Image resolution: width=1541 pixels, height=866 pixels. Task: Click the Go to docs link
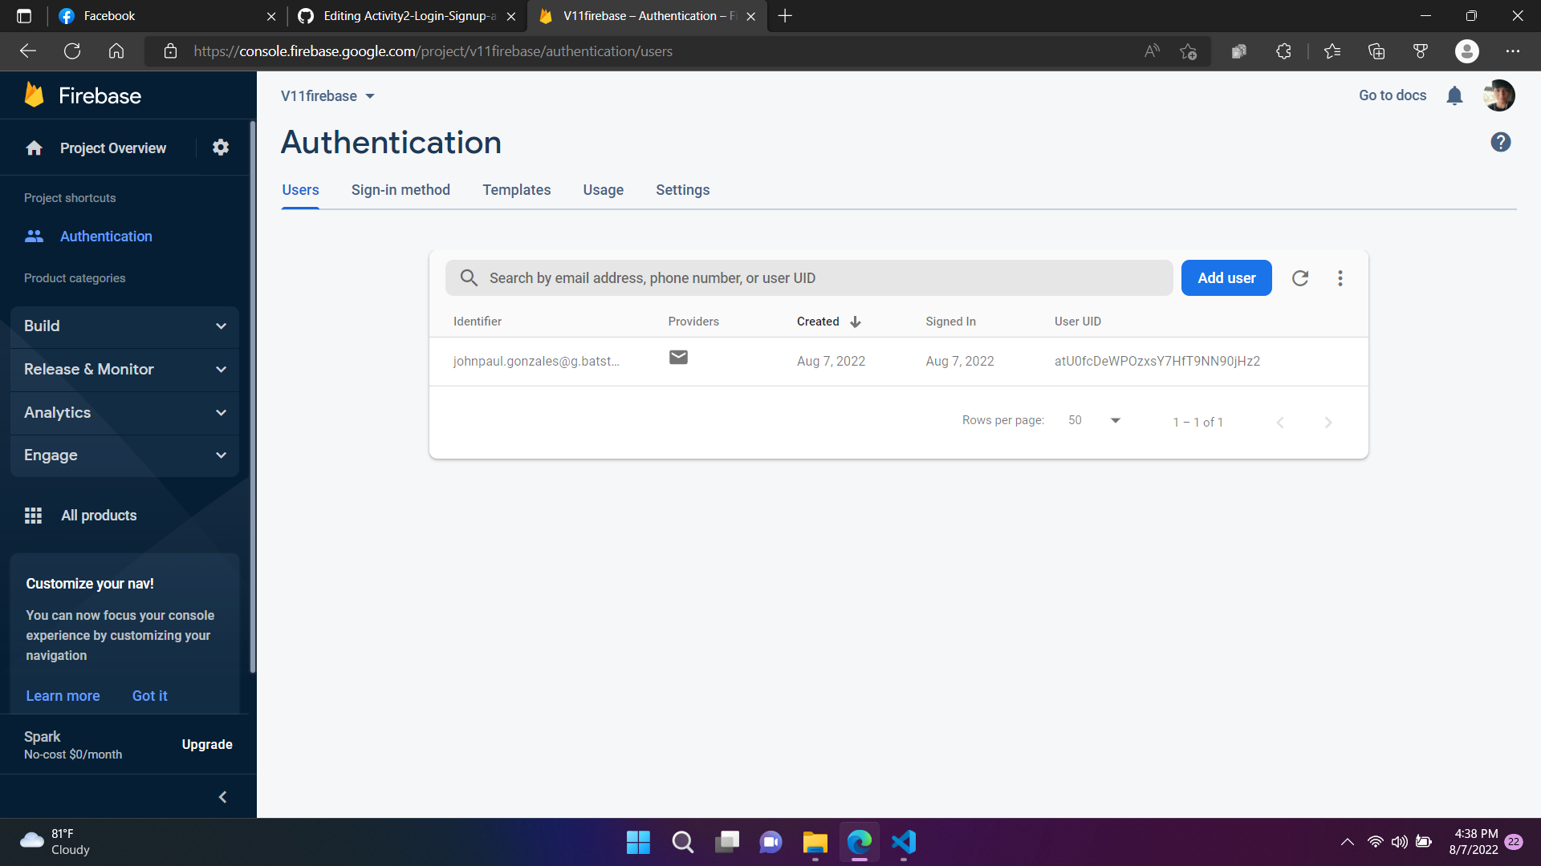click(x=1392, y=95)
